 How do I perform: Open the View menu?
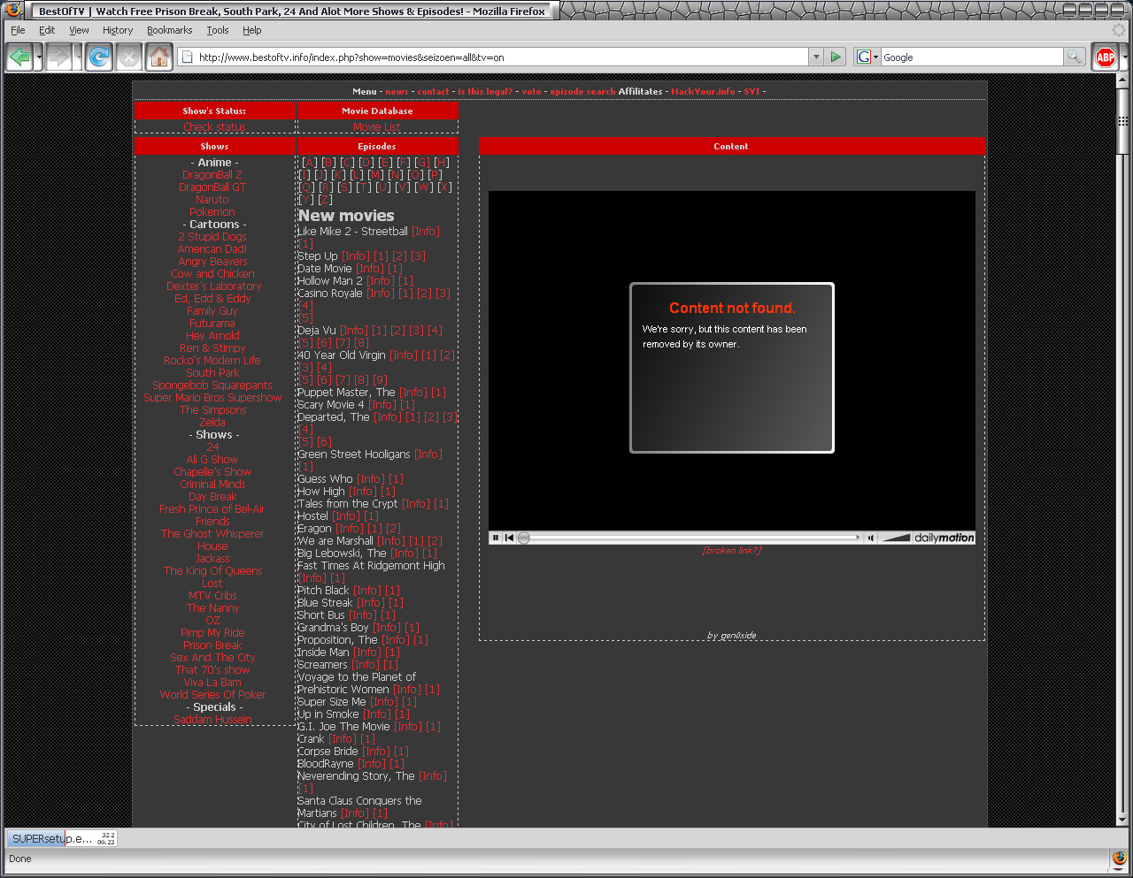pos(79,30)
